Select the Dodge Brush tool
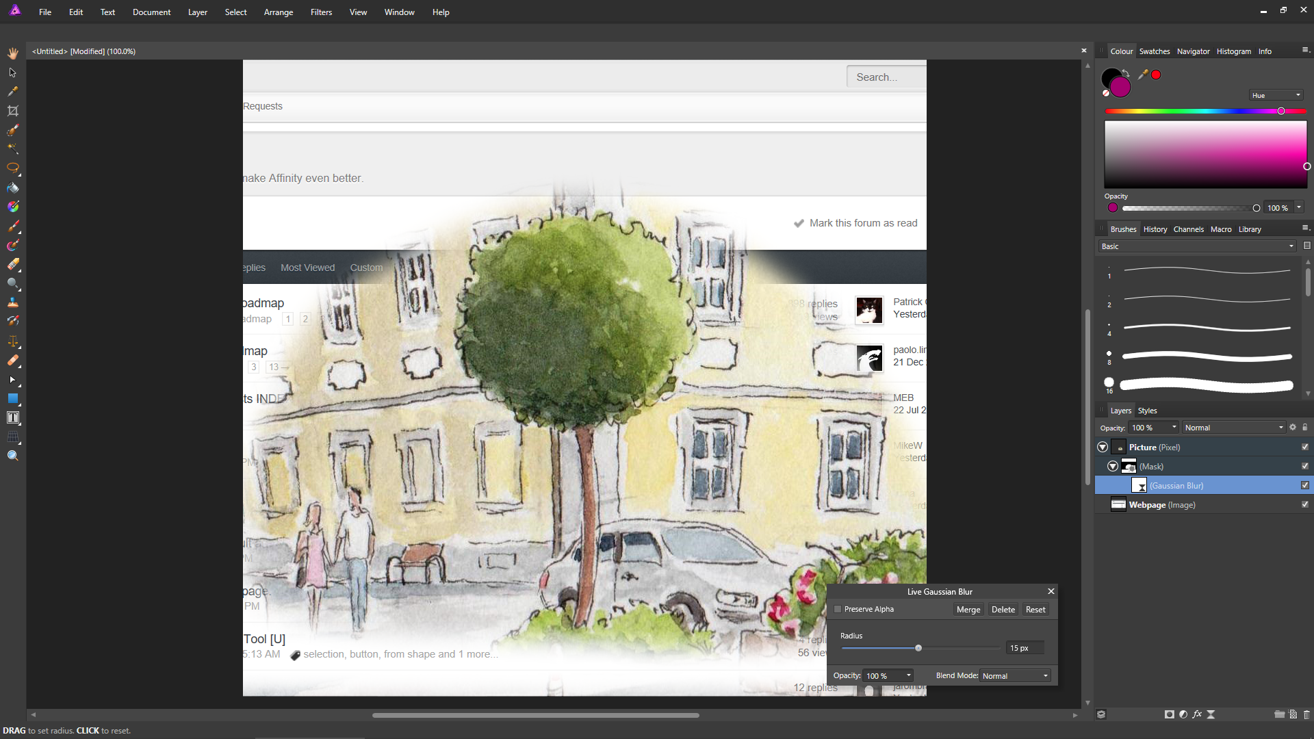The image size is (1314, 739). click(x=13, y=283)
